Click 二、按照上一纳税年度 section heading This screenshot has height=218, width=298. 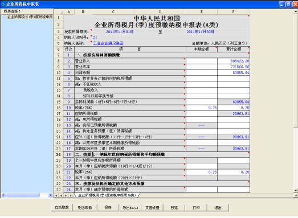tap(120, 154)
